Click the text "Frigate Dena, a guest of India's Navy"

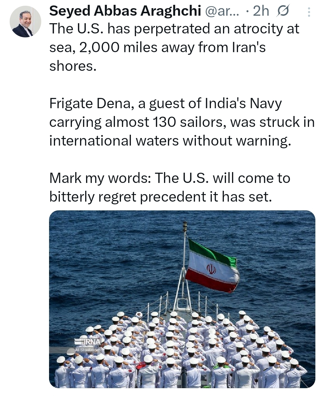pos(166,103)
